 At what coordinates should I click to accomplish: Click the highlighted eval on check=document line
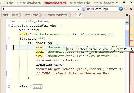pyautogui.click(x=23, y=34)
